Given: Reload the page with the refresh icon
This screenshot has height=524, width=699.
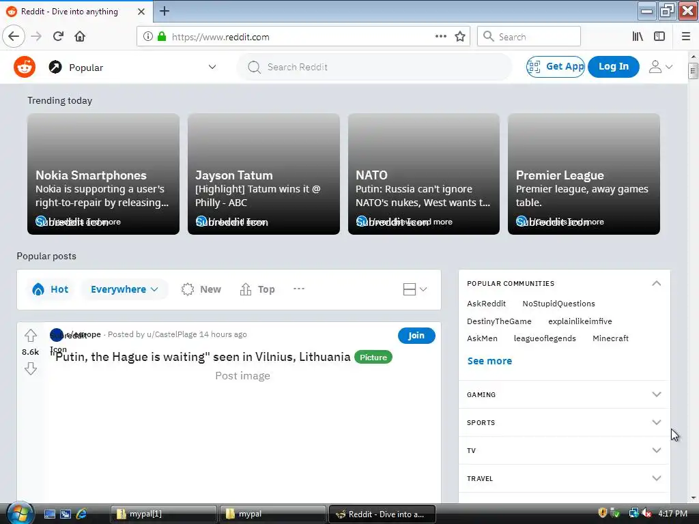Looking at the screenshot, I should point(59,37).
